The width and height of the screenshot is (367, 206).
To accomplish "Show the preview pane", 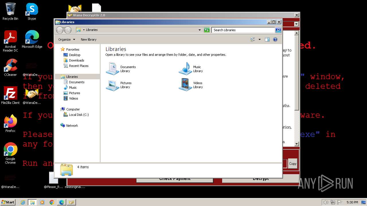I will pos(267,39).
